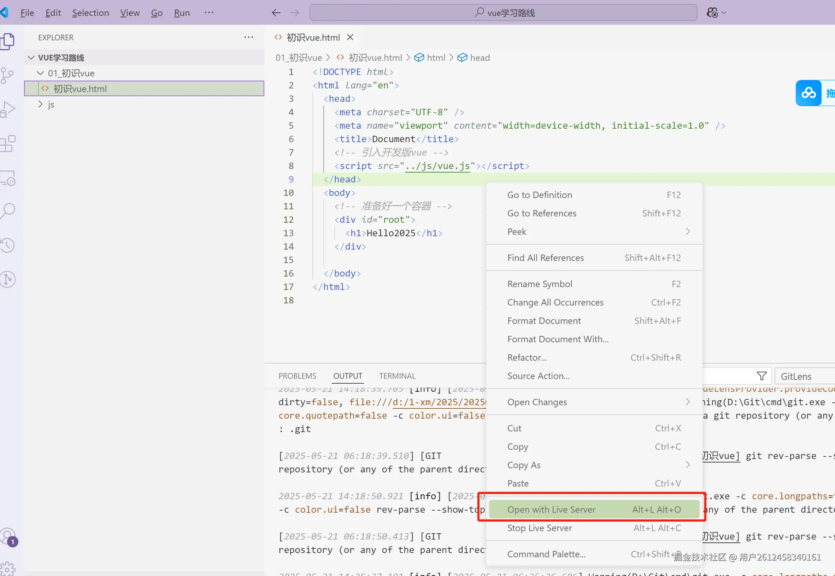Choose Paste from context menu
The image size is (835, 576).
point(594,484)
